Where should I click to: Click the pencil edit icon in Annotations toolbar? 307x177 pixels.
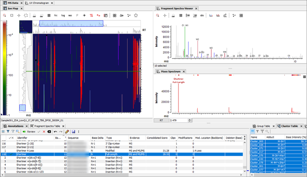tap(67, 132)
